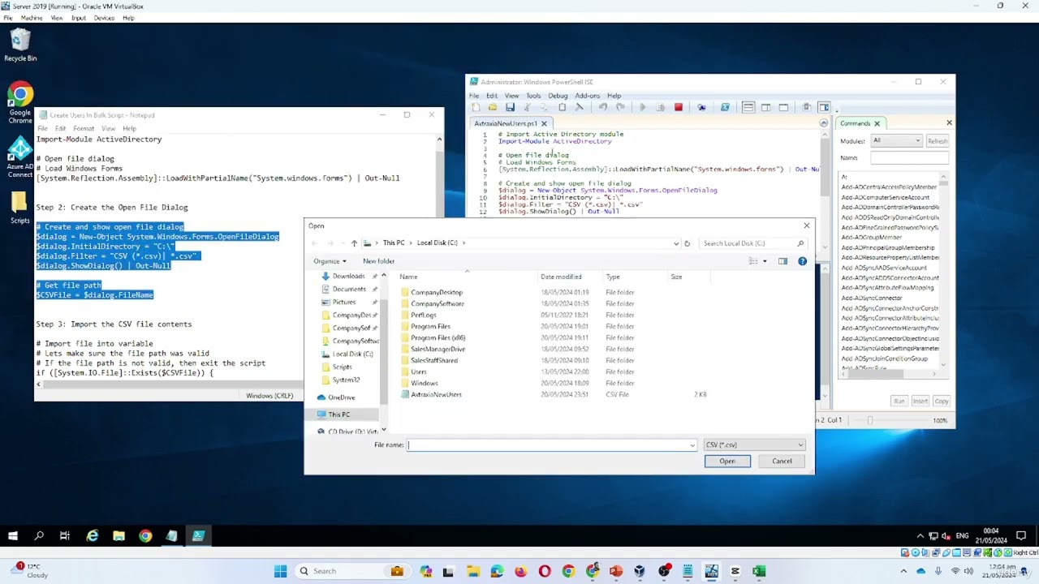The height and width of the screenshot is (584, 1039).
Task: Click Clear console icon in ISE toolbar
Action: pos(580,107)
